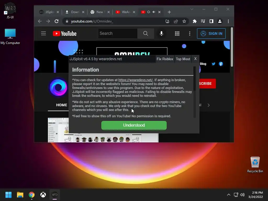Image resolution: width=268 pixels, height=201 pixels.
Task: Click the JJSploit Information scrollbar
Action: click(194, 79)
